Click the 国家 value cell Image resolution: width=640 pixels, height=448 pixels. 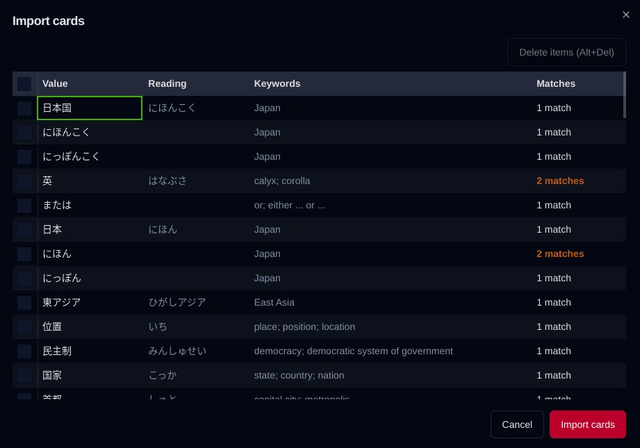[90, 375]
